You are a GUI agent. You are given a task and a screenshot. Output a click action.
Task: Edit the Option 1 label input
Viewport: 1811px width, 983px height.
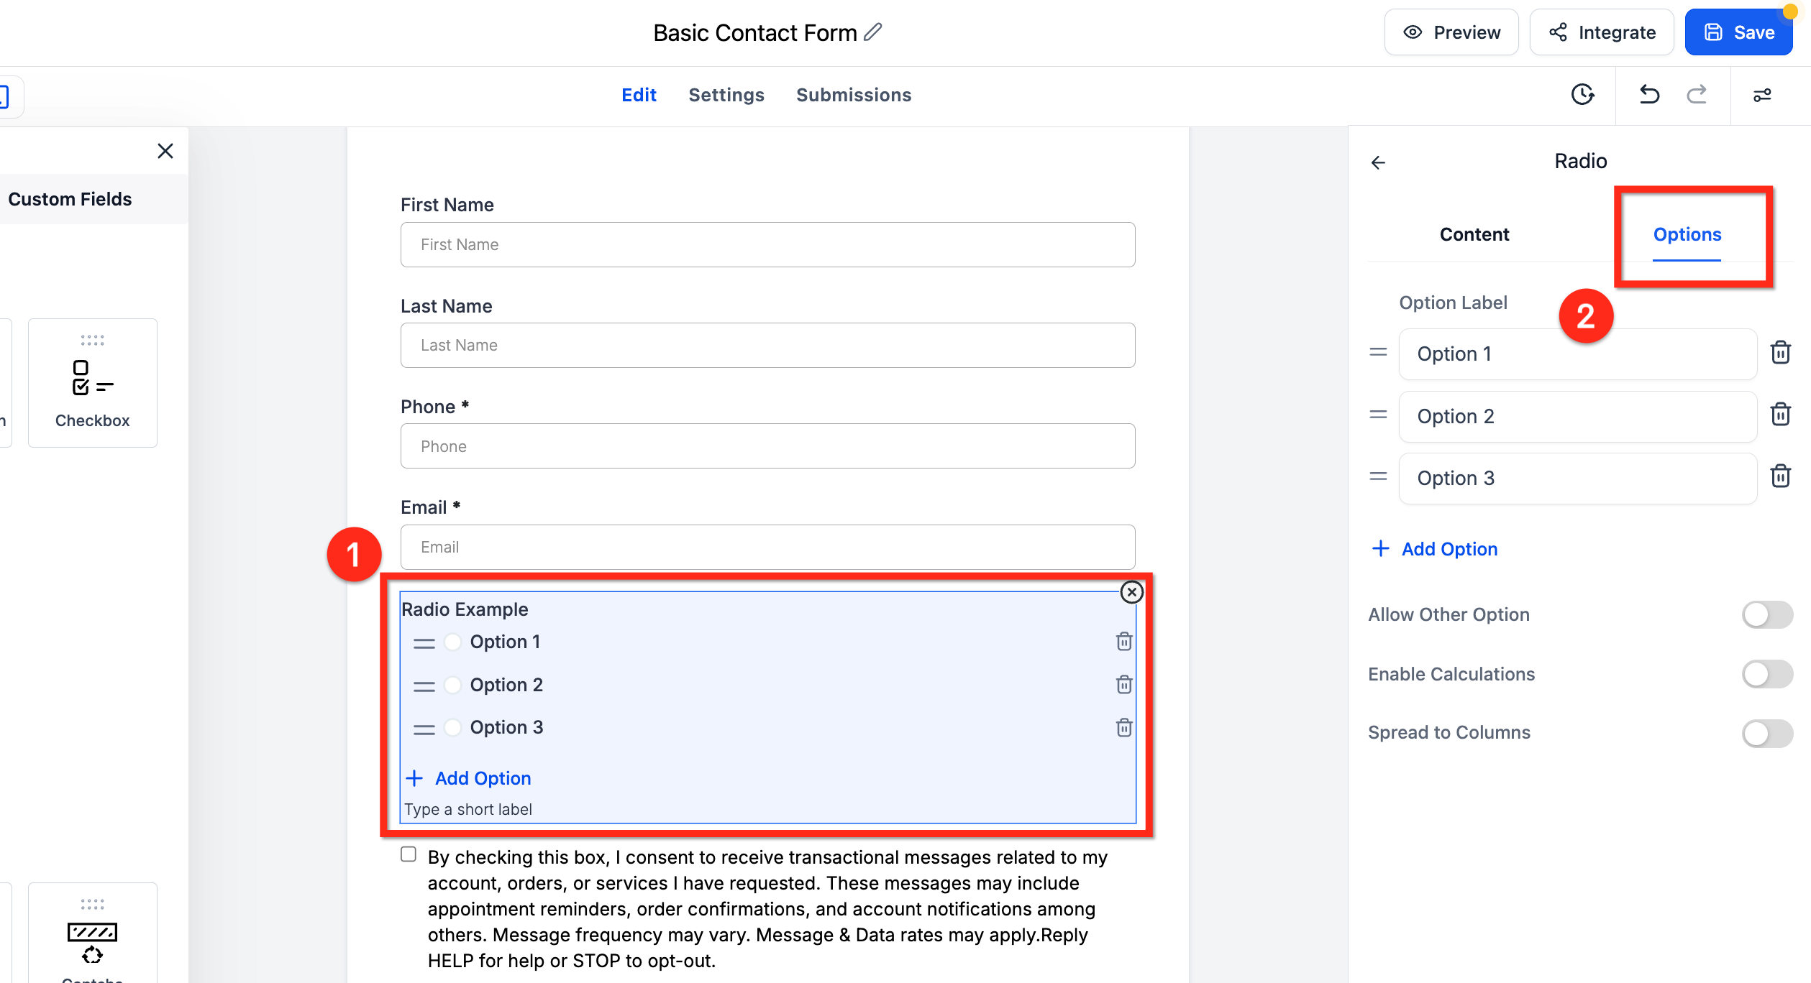(1578, 354)
